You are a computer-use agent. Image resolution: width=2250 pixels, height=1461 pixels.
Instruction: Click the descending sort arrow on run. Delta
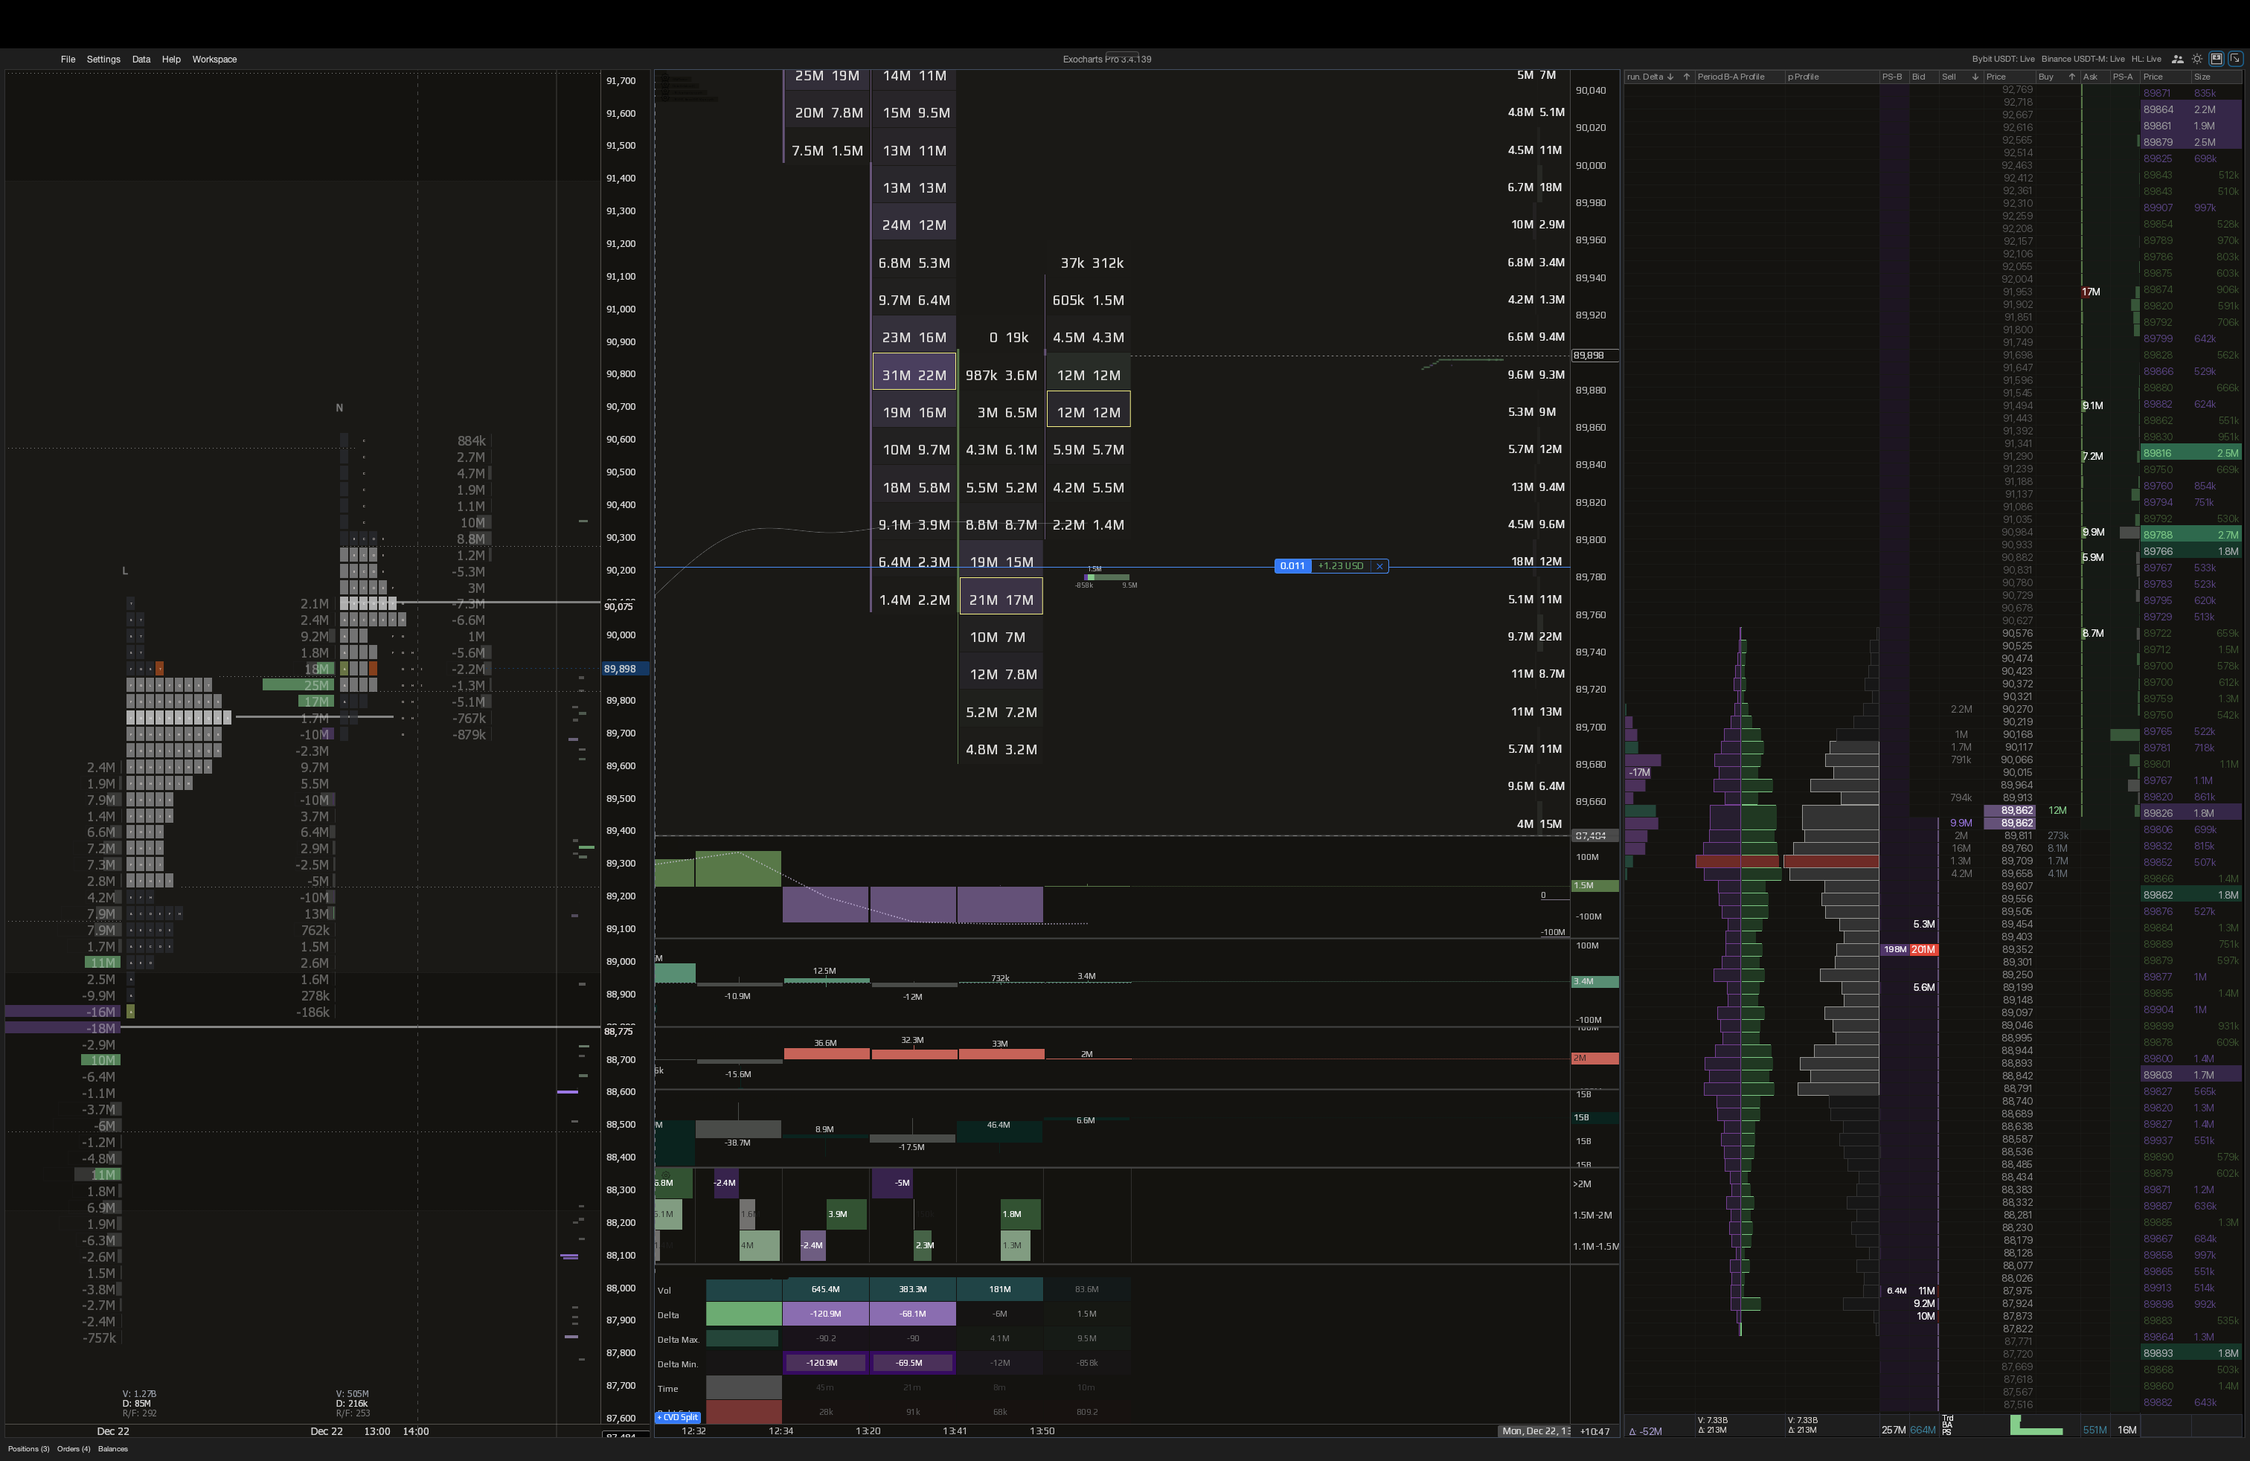click(x=1670, y=77)
